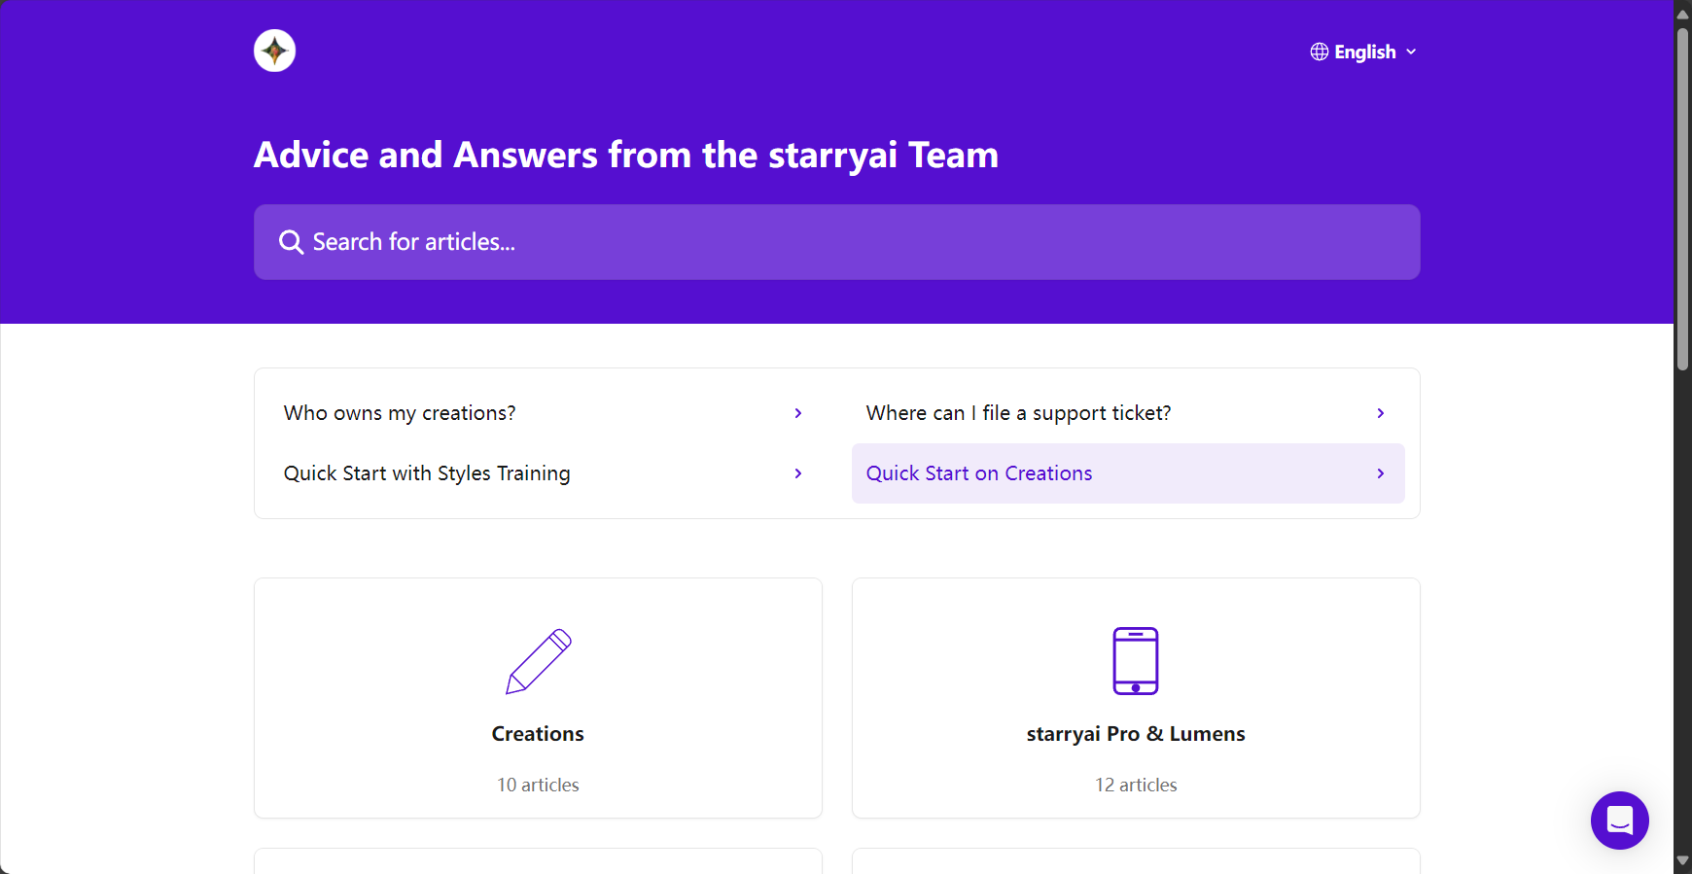This screenshot has width=1692, height=874.
Task: Click the pencil icon for Creations
Action: [x=539, y=661]
